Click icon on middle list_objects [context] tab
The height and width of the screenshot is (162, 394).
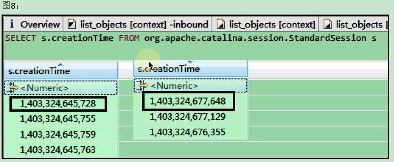(x=221, y=24)
